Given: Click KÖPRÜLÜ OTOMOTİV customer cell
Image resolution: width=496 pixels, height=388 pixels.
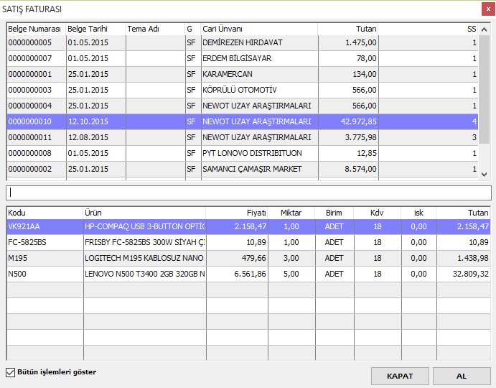Looking at the screenshot, I should 259,91.
